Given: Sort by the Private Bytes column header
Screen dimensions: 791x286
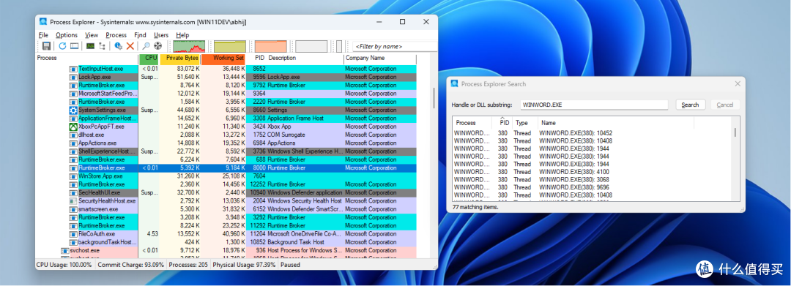Looking at the screenshot, I should pyautogui.click(x=180, y=58).
